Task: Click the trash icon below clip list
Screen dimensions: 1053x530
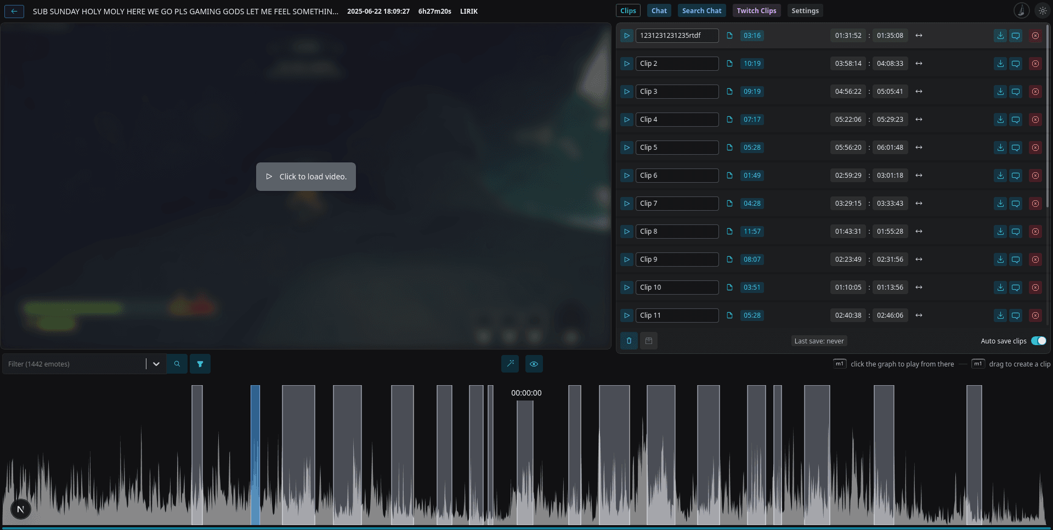Action: click(x=629, y=341)
